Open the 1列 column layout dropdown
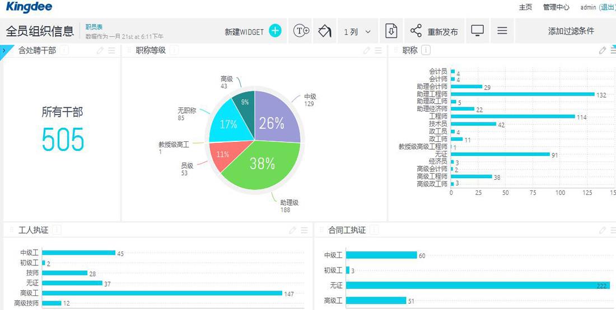 pyautogui.click(x=357, y=32)
